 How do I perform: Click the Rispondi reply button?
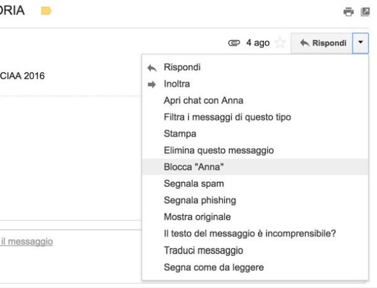pyautogui.click(x=322, y=43)
